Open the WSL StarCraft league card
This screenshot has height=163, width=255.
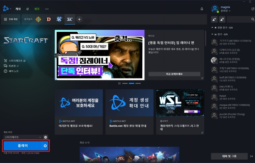(x=180, y=112)
